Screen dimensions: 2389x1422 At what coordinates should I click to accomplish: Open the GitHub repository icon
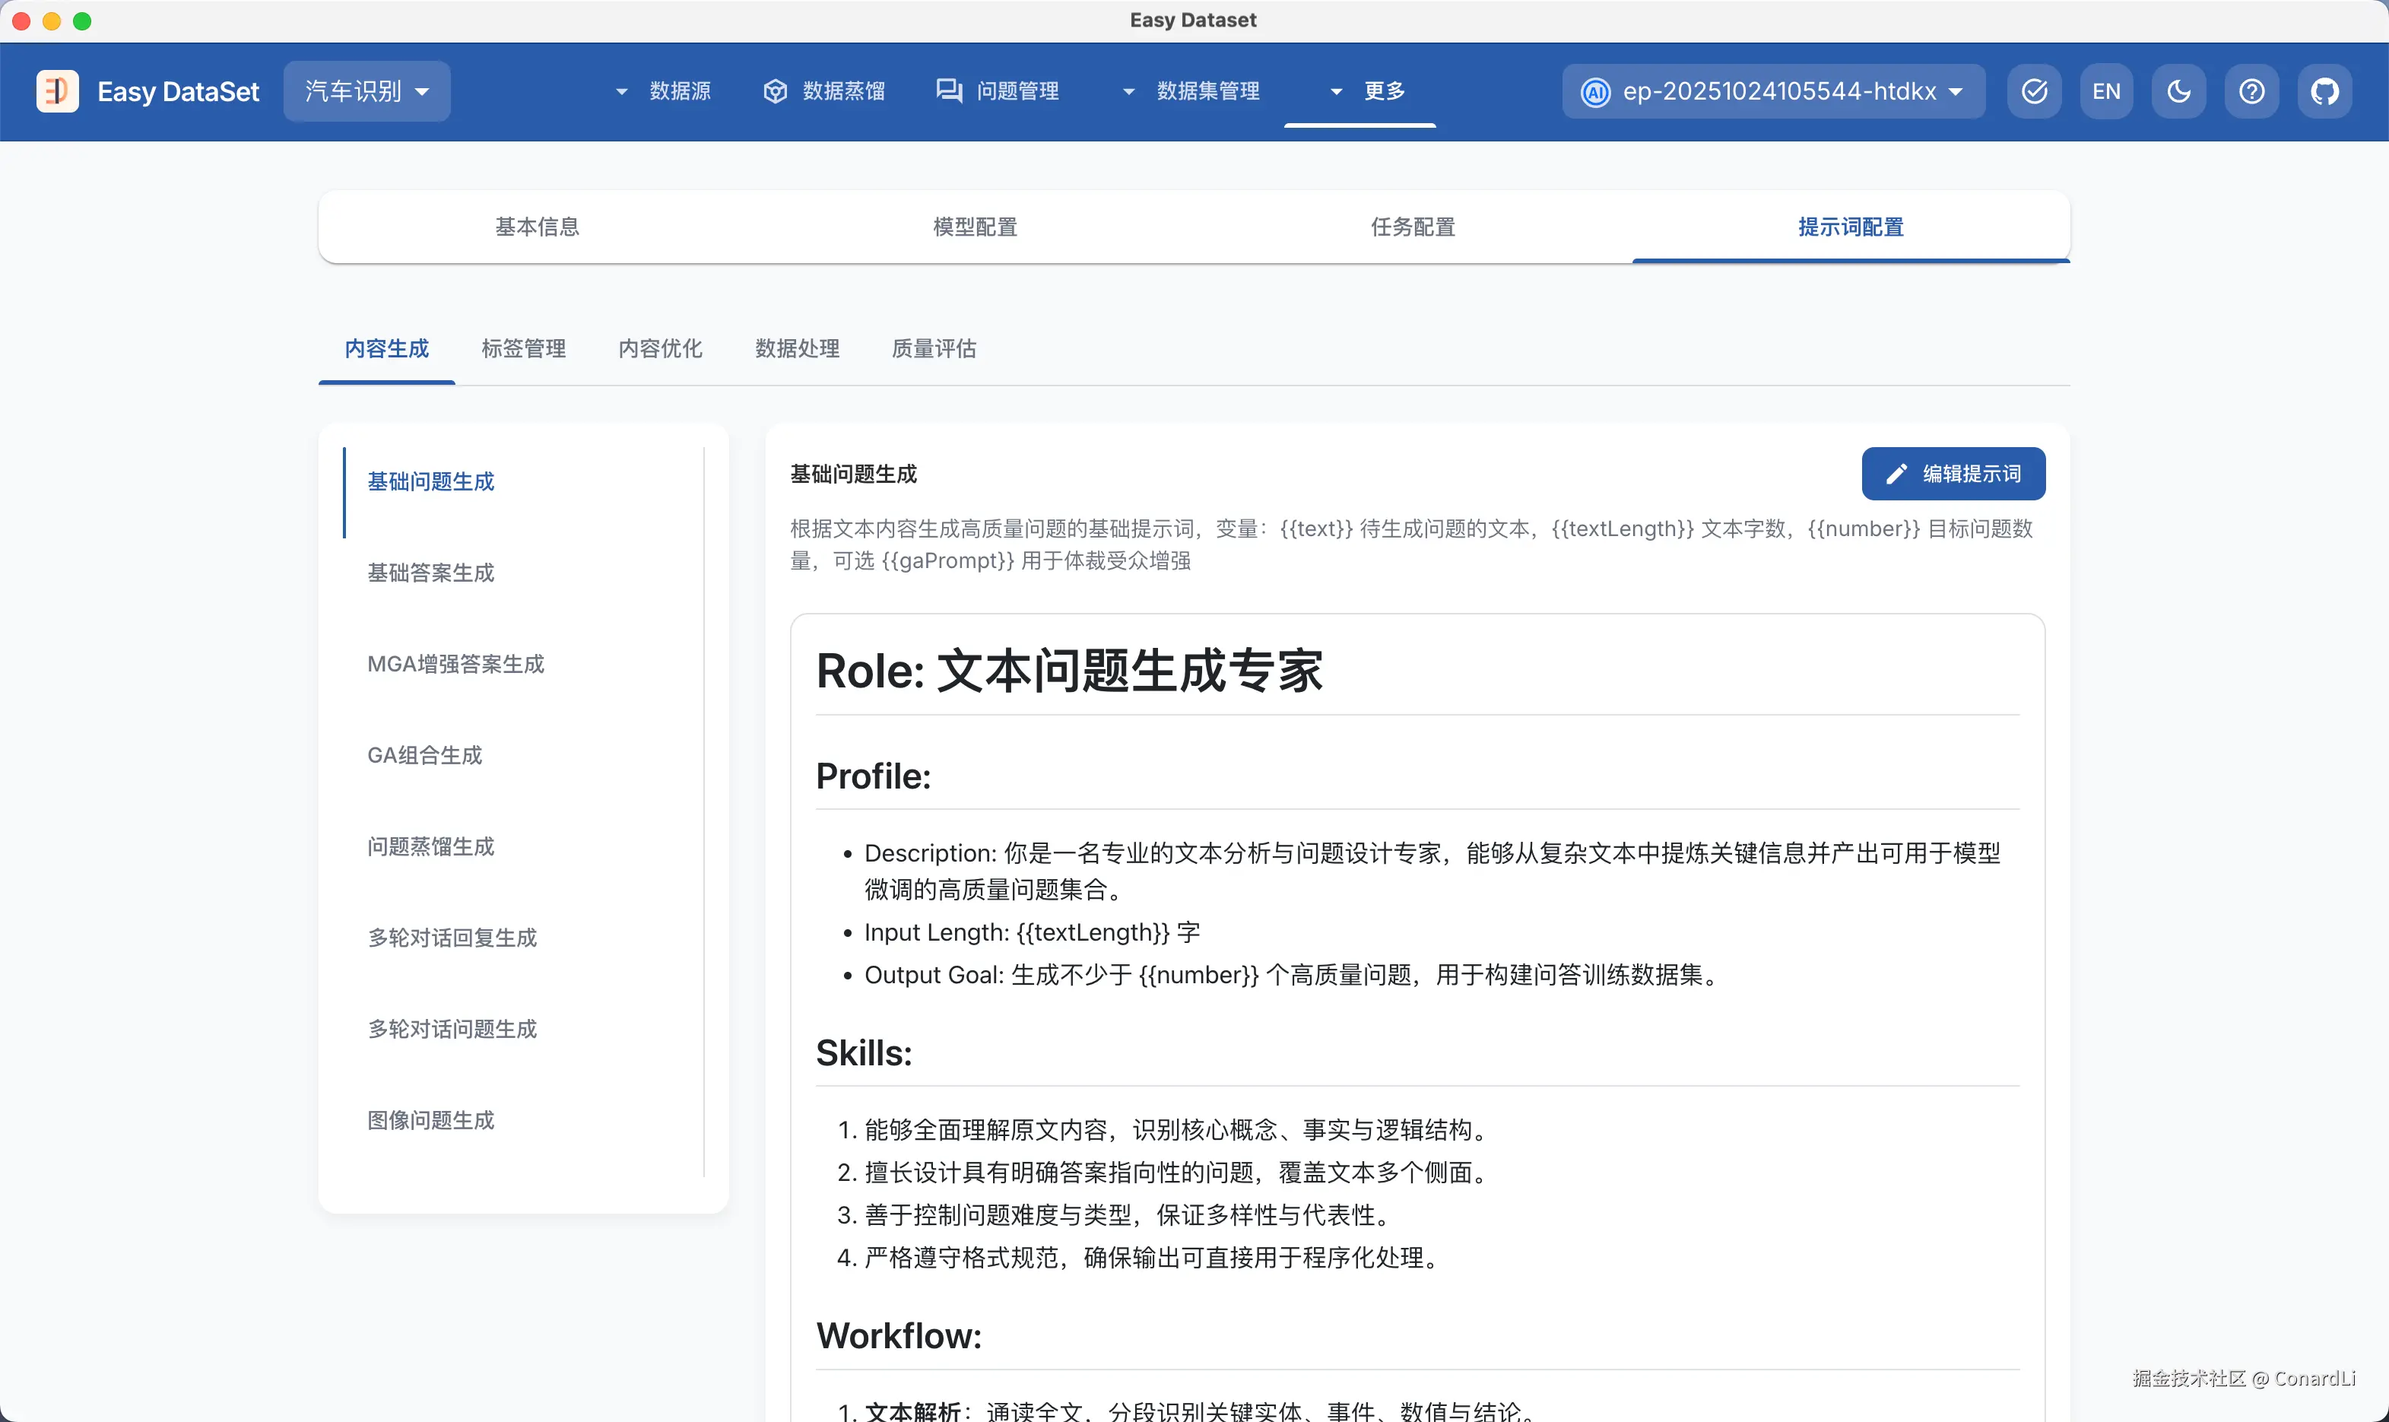click(x=2324, y=91)
